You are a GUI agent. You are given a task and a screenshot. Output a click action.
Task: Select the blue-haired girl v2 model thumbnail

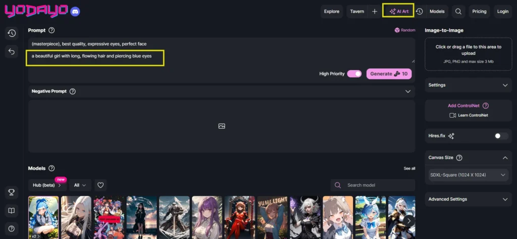pyautogui.click(x=43, y=218)
